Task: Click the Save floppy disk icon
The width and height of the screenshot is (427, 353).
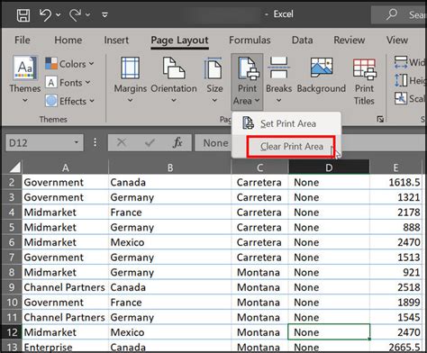Action: pyautogui.click(x=23, y=14)
